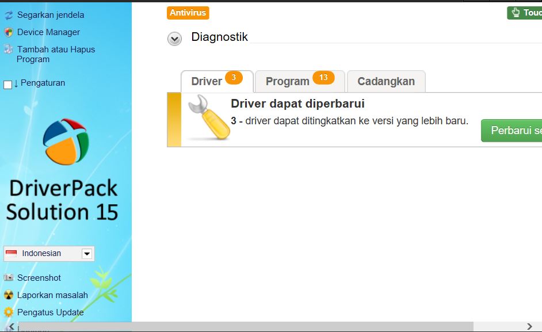Viewport: 542px width, 332px height.
Task: Click the DriverPack Solution logo
Action: pos(66,142)
